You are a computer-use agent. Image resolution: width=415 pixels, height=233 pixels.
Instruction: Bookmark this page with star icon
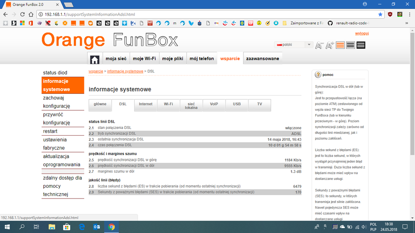click(380, 14)
